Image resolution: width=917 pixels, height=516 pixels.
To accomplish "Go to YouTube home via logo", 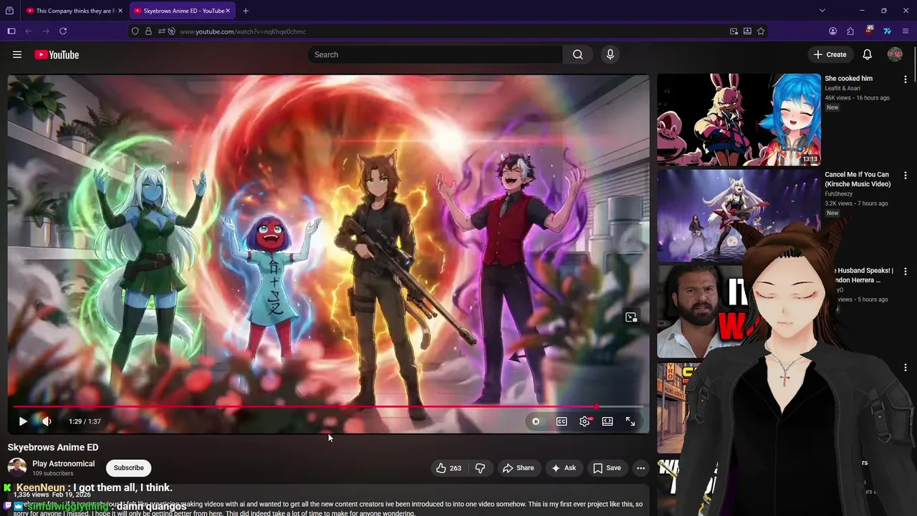I will (x=57, y=54).
